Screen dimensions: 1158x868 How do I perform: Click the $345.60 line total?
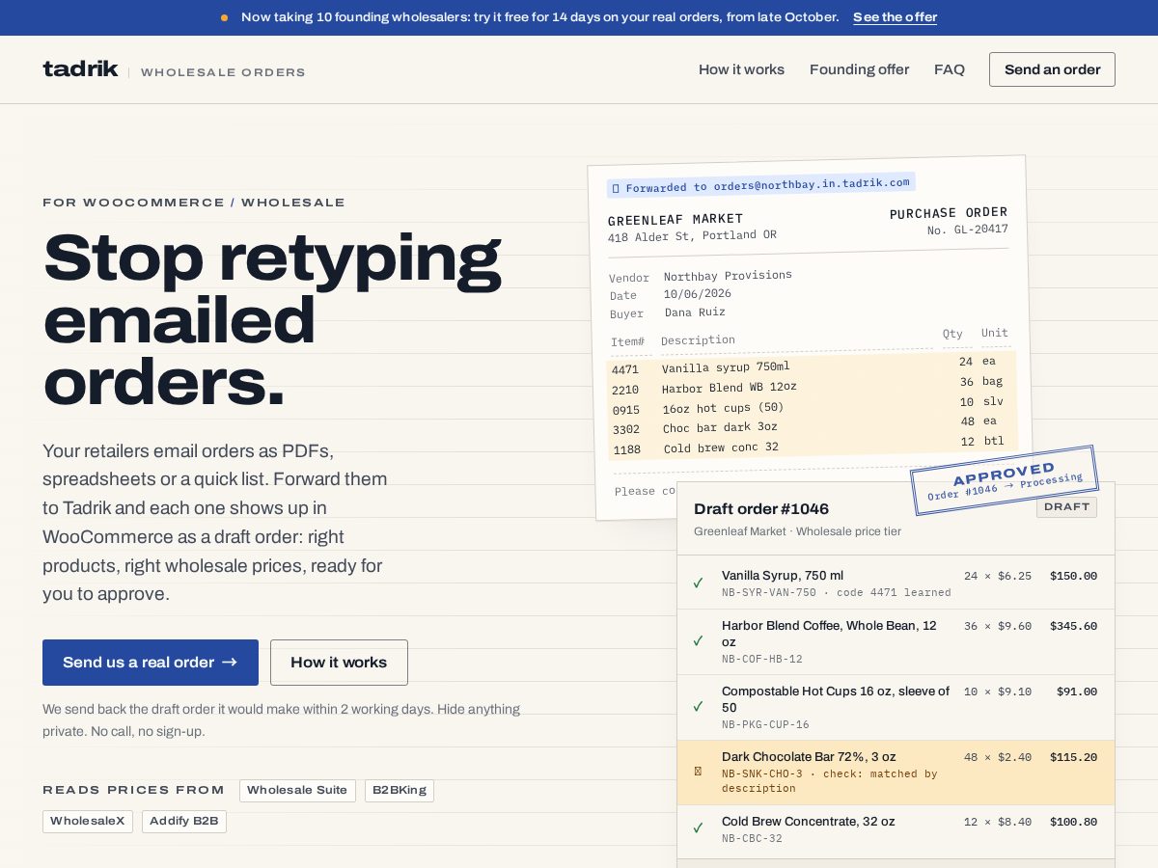click(1073, 626)
